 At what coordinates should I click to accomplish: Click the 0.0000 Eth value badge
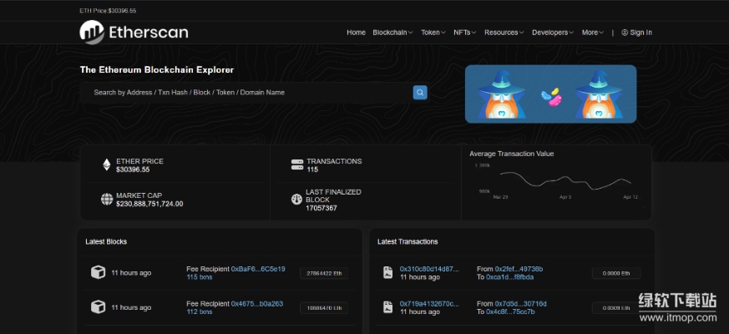click(616, 274)
